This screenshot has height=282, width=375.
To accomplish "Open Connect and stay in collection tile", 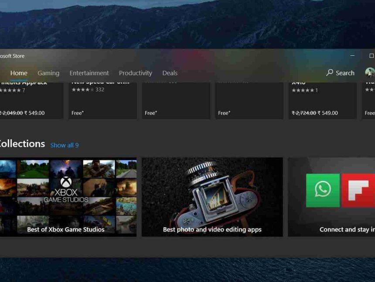I will (x=331, y=197).
